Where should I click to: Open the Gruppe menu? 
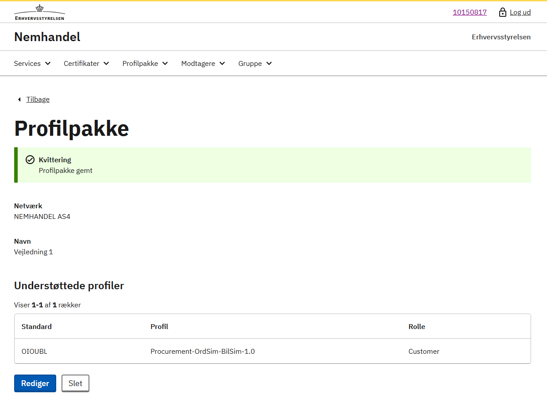[255, 63]
